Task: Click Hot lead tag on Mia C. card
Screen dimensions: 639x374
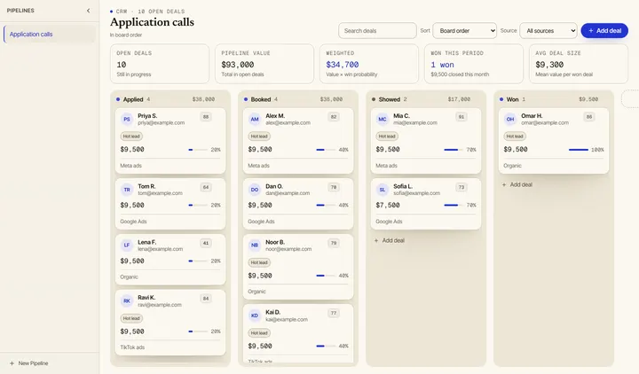Action: (387, 136)
